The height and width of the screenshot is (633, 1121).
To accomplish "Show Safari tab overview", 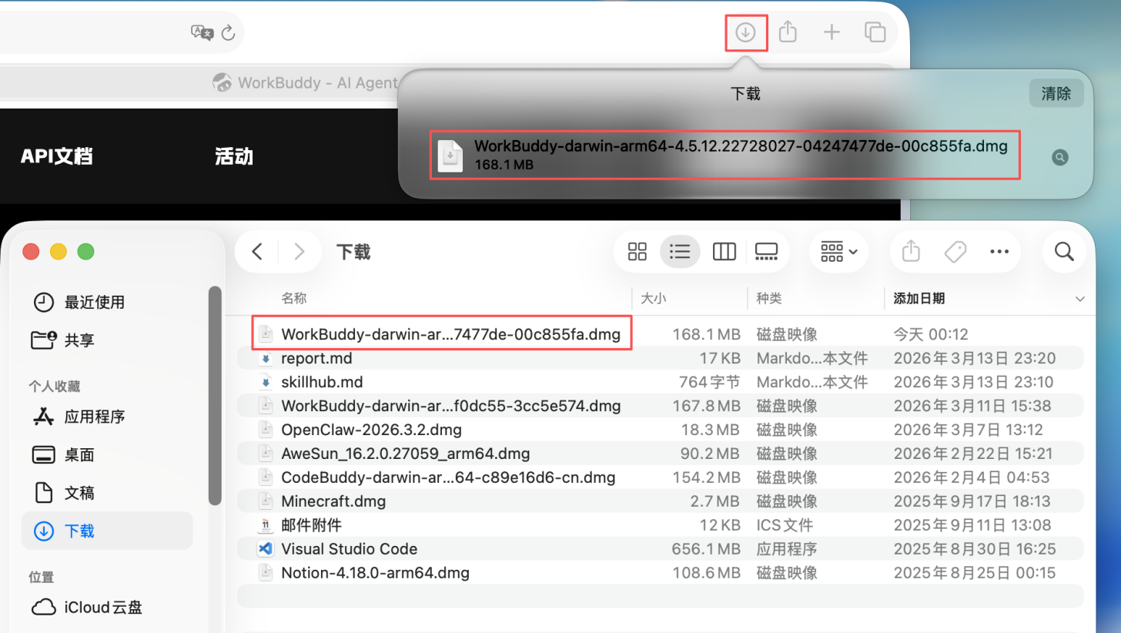I will [x=875, y=32].
